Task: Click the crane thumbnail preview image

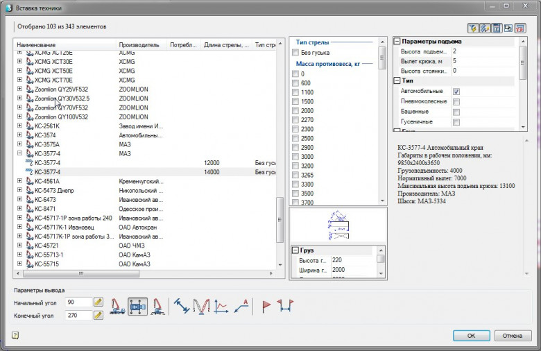Action: click(338, 225)
